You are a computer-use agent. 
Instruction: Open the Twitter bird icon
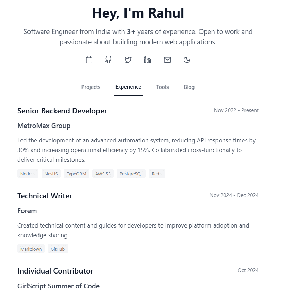(128, 59)
